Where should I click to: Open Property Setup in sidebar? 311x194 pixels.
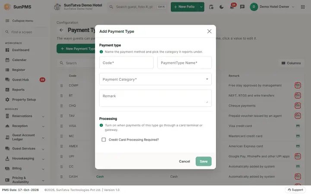click(24, 100)
